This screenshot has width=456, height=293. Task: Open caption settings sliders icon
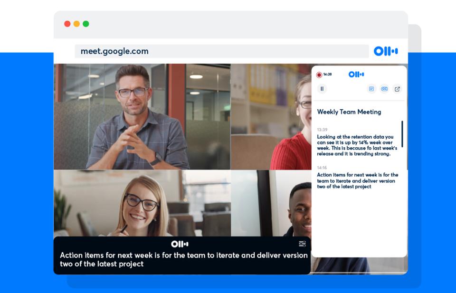[302, 244]
